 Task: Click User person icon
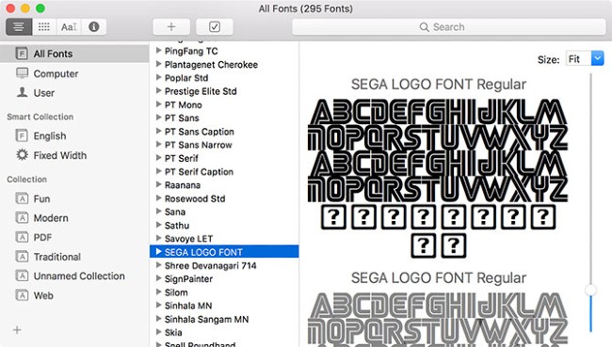pos(23,92)
